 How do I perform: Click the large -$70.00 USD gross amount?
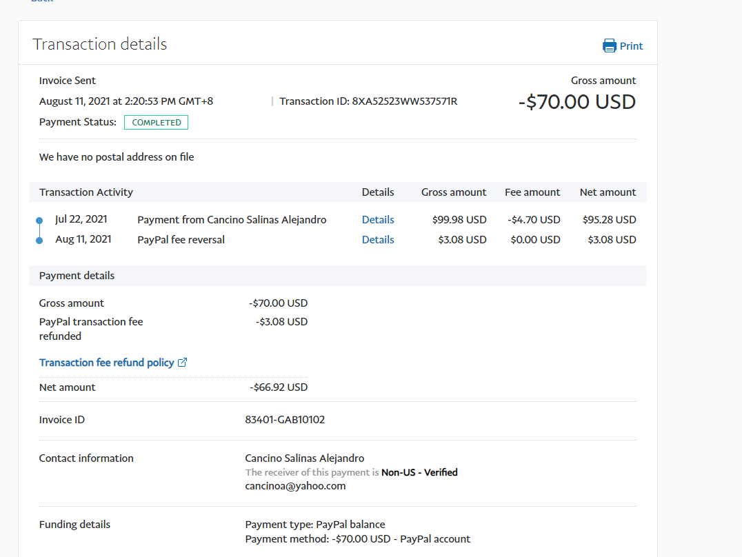(576, 102)
